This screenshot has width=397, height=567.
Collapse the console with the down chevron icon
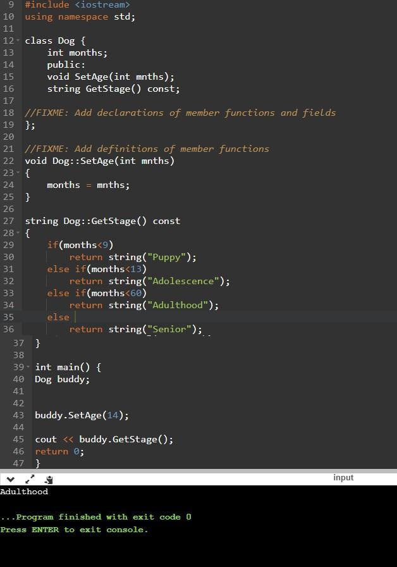[x=11, y=480]
